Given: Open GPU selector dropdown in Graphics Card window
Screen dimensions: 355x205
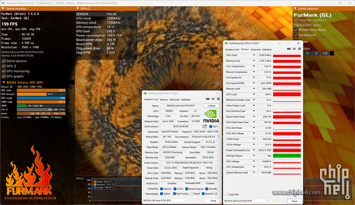Looking at the screenshot, I should pos(165,201).
